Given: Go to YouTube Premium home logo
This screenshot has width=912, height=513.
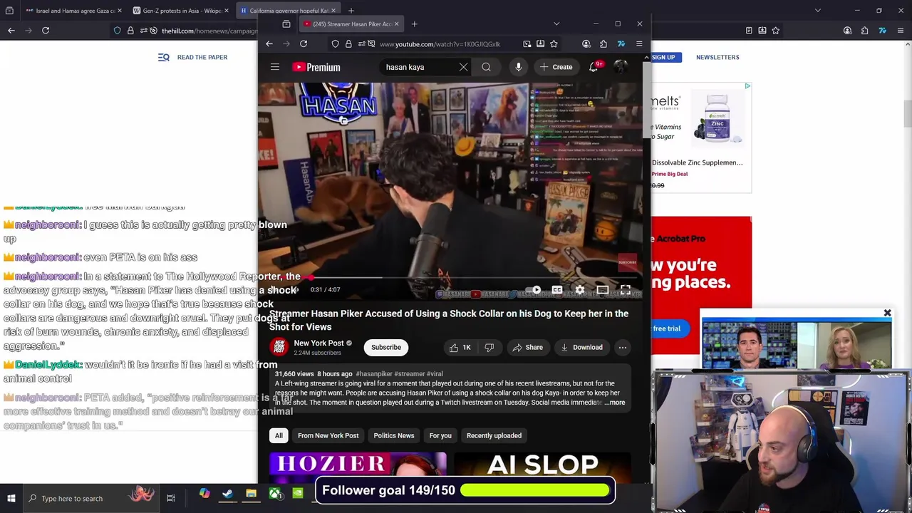Looking at the screenshot, I should click(316, 67).
